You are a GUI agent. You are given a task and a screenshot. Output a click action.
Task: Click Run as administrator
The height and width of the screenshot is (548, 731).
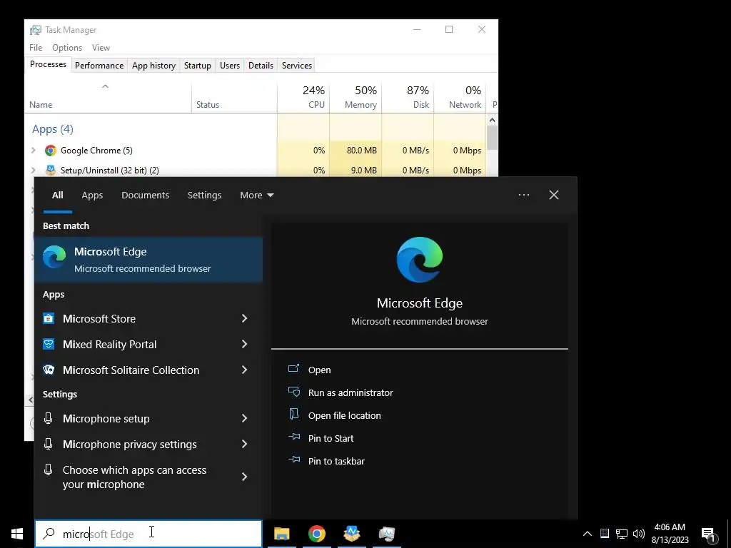coord(351,392)
